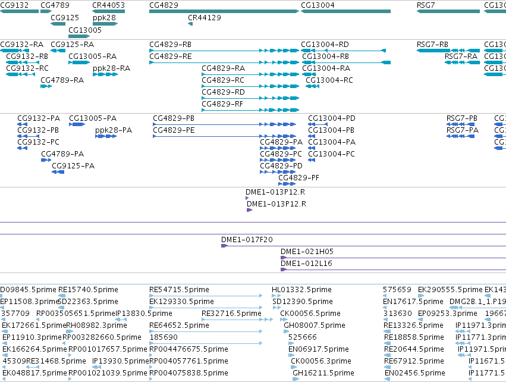Image resolution: width=506 pixels, height=382 pixels.
Task: Select the DME1-017F20 clone
Action: tap(247, 240)
